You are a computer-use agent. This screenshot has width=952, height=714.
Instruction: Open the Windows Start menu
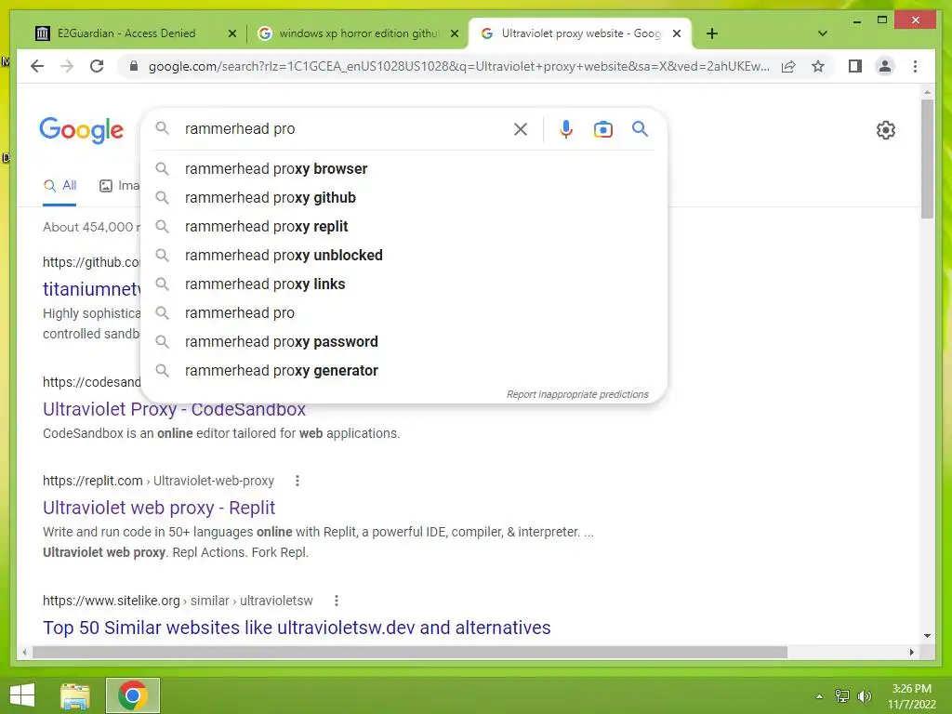[22, 695]
